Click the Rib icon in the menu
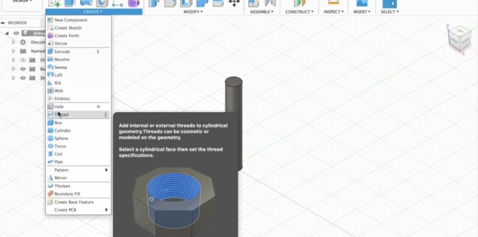Screen dimensions: 478x237 [x=50, y=83]
